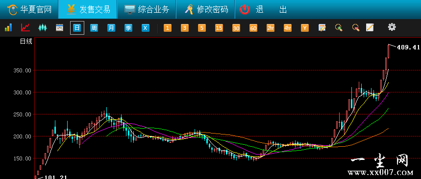Toggle the daily 日 period button
The height and width of the screenshot is (179, 421).
click(x=77, y=28)
